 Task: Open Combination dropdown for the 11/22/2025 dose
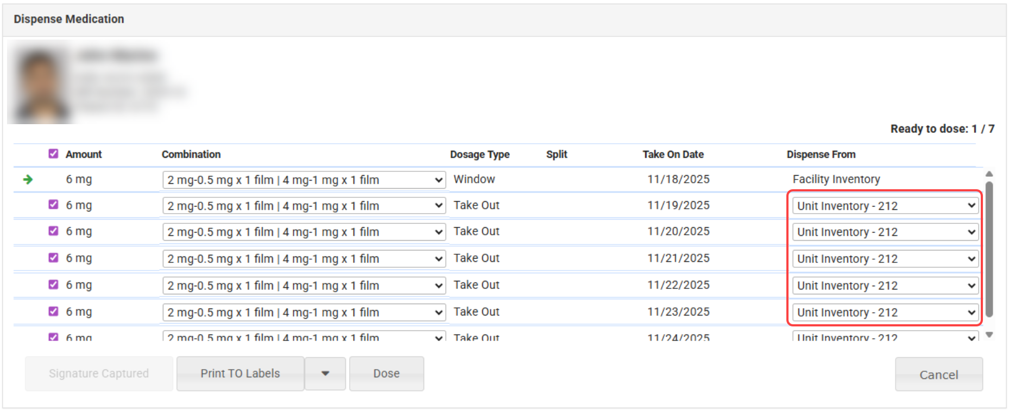click(x=304, y=286)
